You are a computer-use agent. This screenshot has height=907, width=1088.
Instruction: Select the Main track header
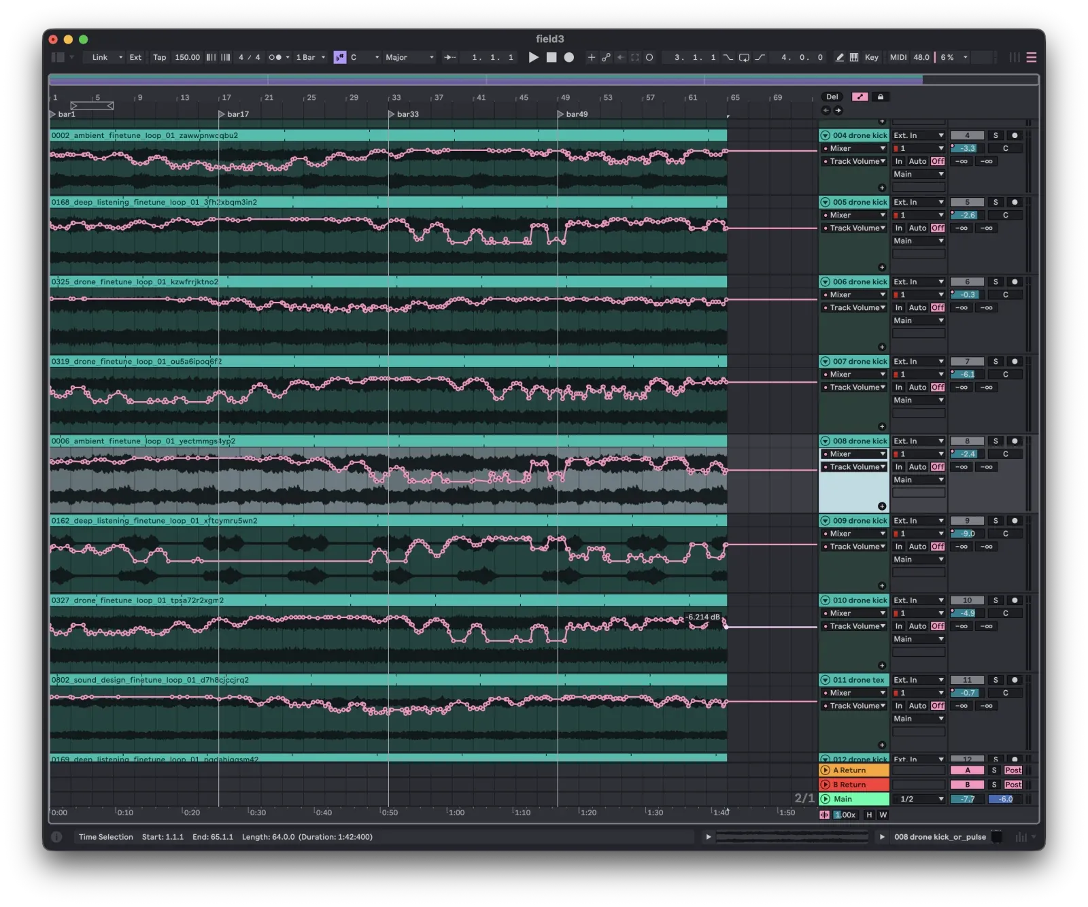point(854,799)
